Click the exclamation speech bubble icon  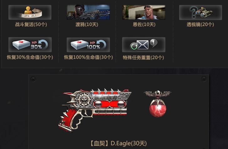pos(154,43)
